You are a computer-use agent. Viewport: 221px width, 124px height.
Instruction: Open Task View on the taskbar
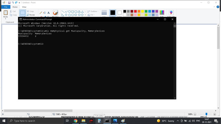click(x=67, y=121)
